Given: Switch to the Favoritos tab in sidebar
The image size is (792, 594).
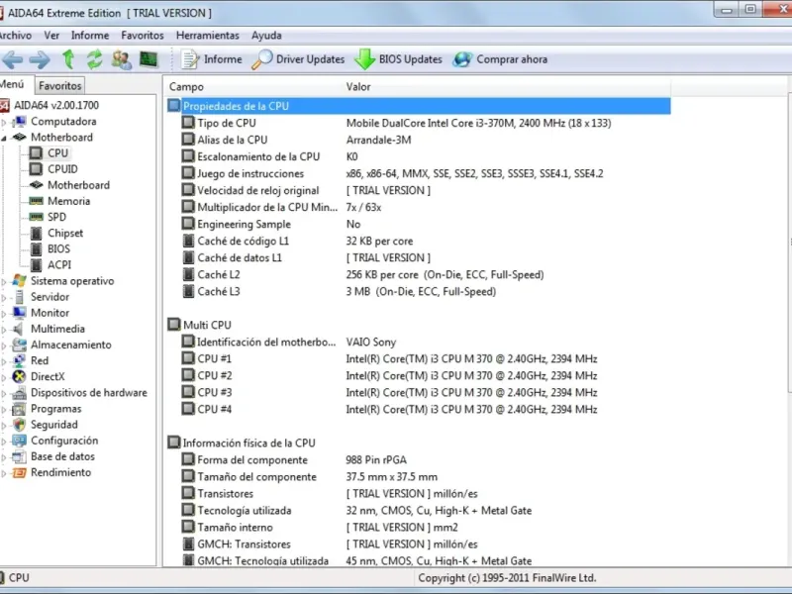Looking at the screenshot, I should click(x=60, y=85).
